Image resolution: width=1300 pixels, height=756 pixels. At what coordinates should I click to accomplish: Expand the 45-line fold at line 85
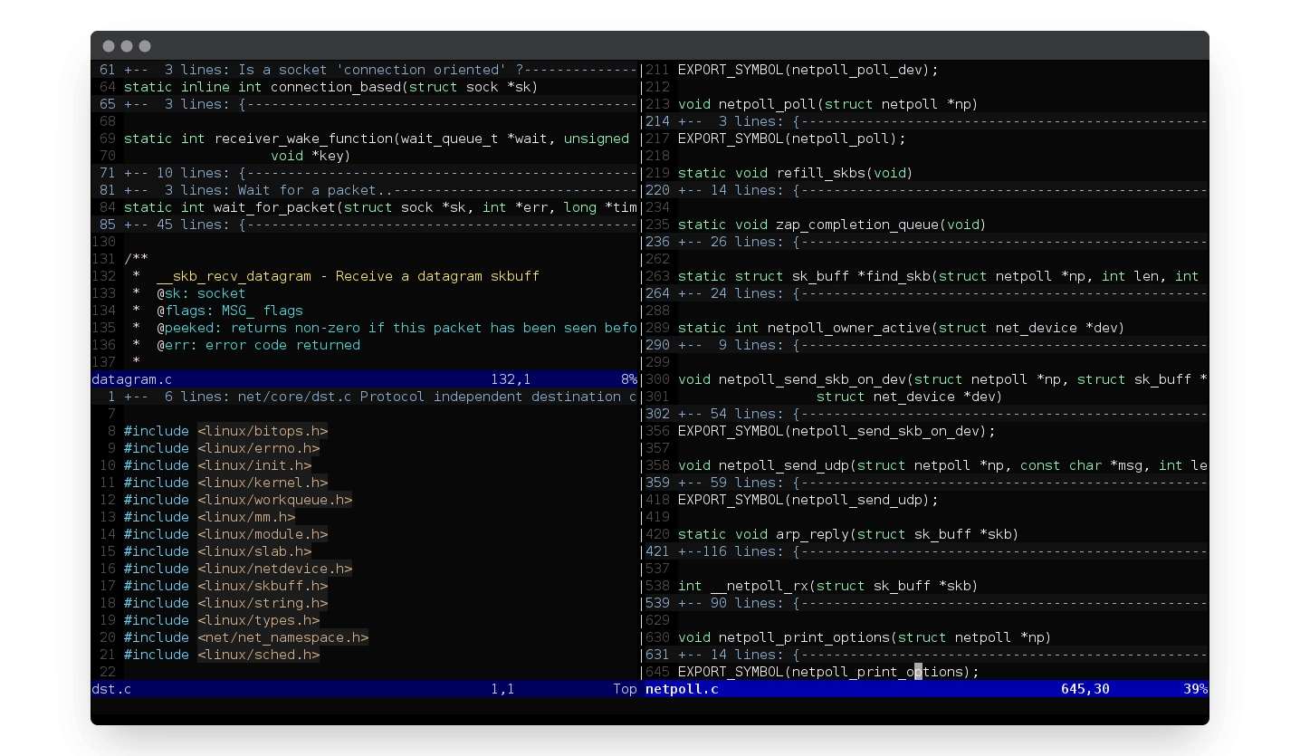pos(362,225)
